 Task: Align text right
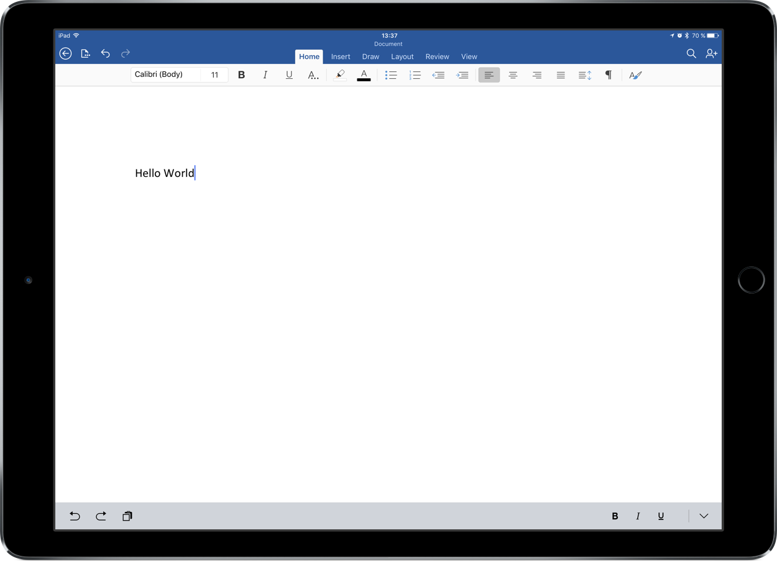click(x=536, y=75)
